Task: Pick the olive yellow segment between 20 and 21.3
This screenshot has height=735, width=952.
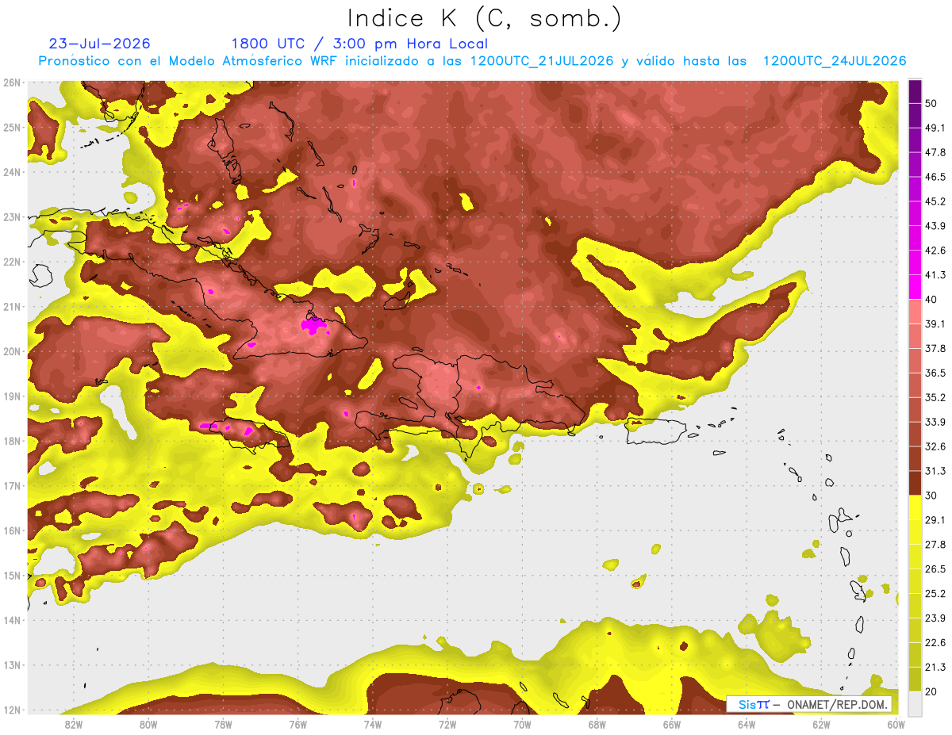Action: pos(915,679)
